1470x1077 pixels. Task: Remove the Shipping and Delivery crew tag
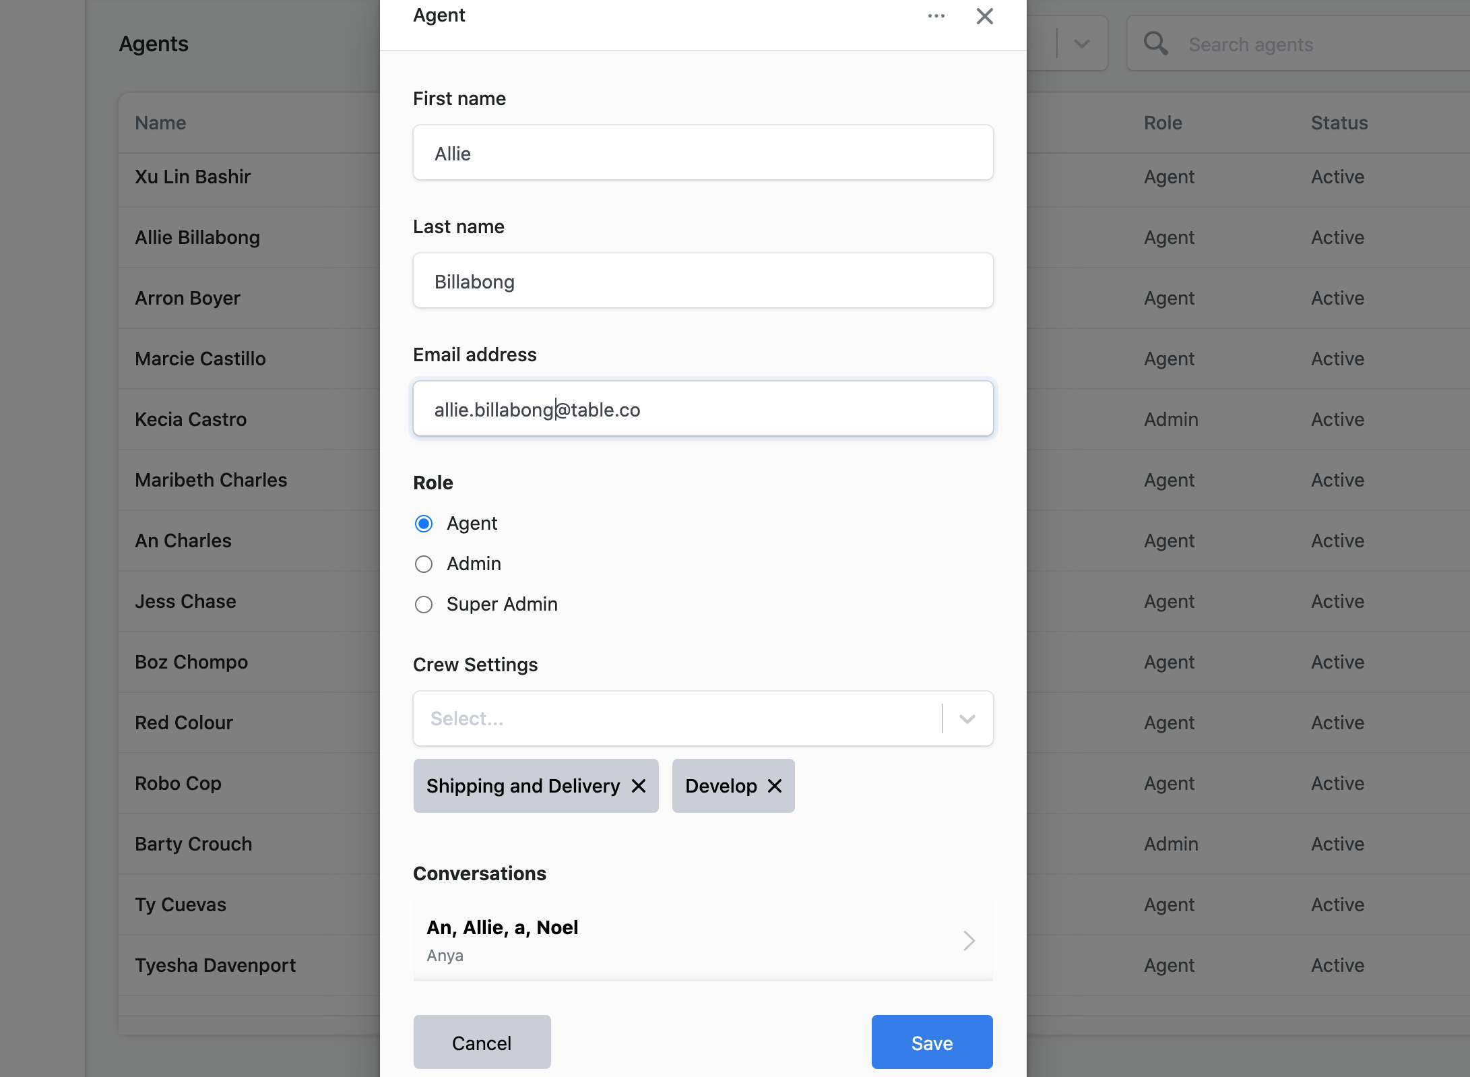point(639,786)
